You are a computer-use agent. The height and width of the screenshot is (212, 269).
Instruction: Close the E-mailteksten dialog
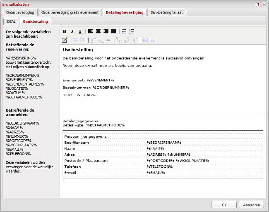pyautogui.click(x=264, y=5)
